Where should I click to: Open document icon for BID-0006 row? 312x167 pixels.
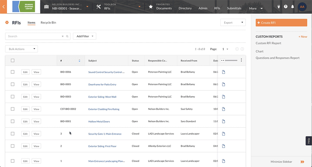(223, 72)
